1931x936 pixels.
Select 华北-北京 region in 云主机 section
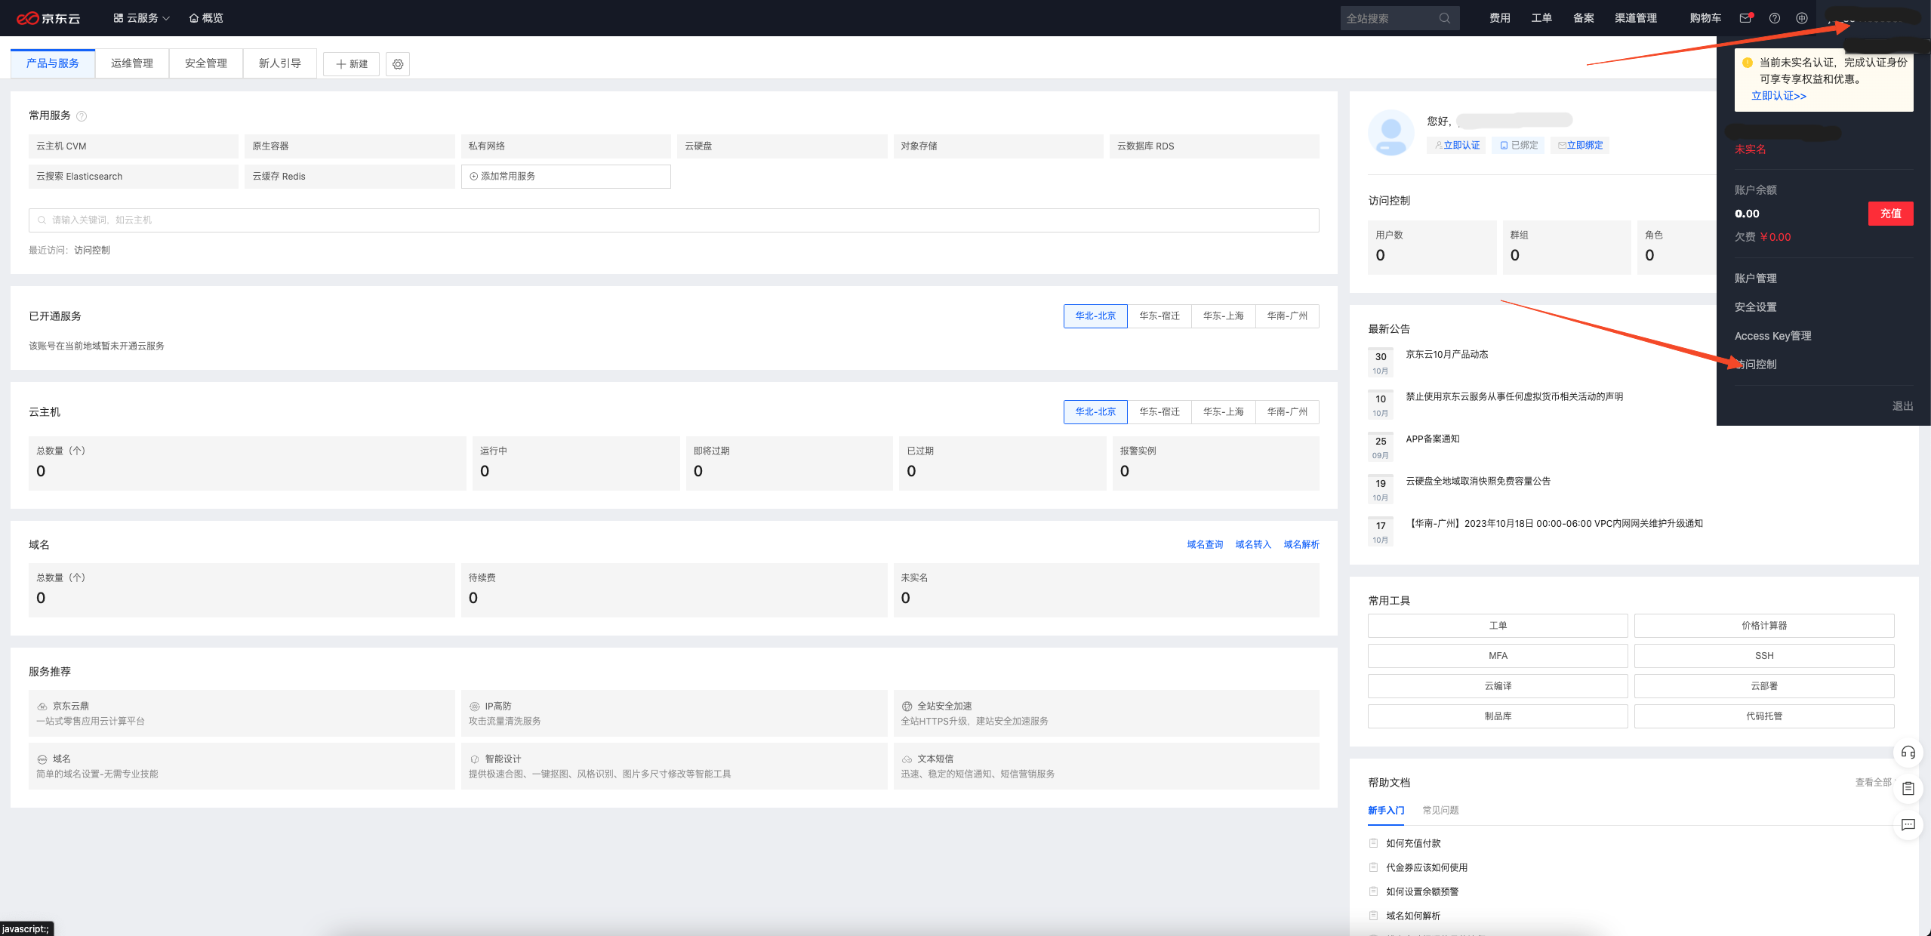[x=1095, y=412]
